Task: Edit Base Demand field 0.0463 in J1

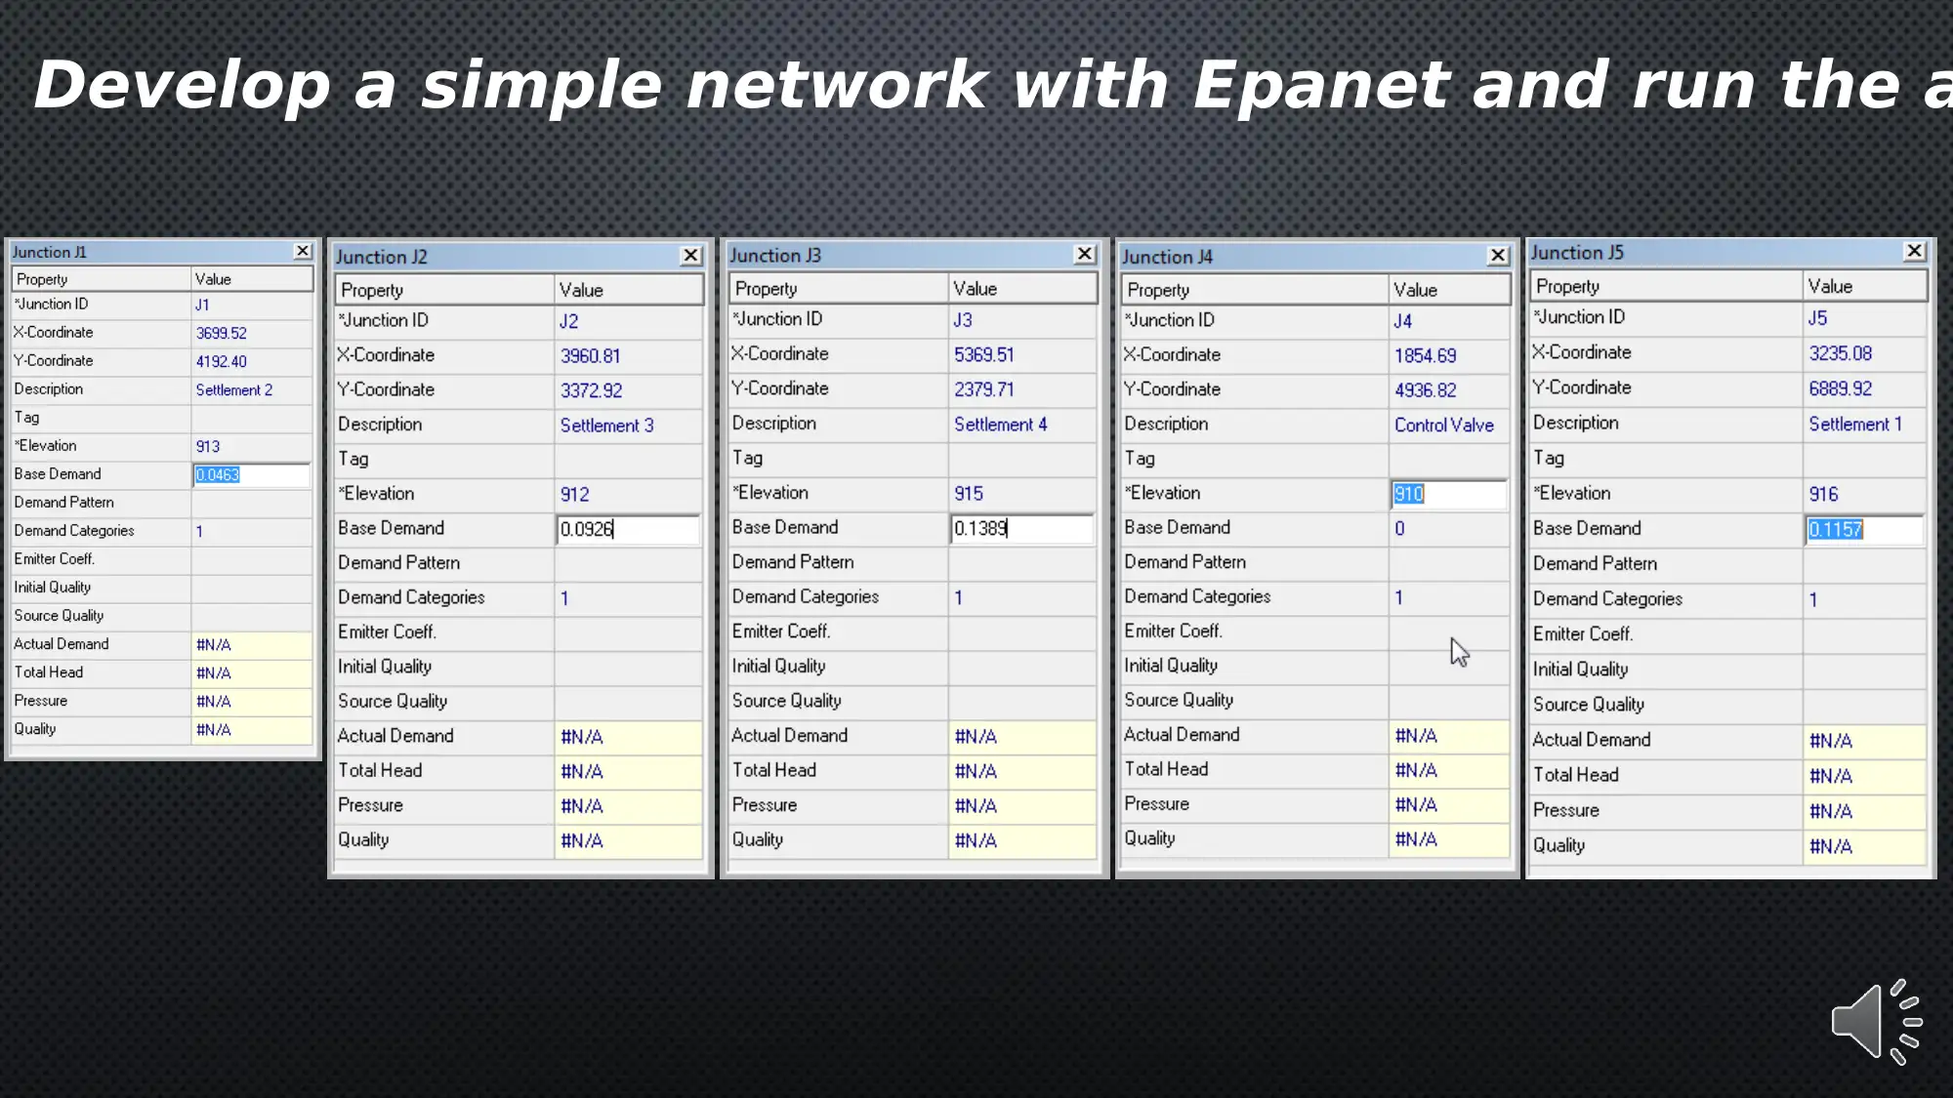Action: (251, 474)
